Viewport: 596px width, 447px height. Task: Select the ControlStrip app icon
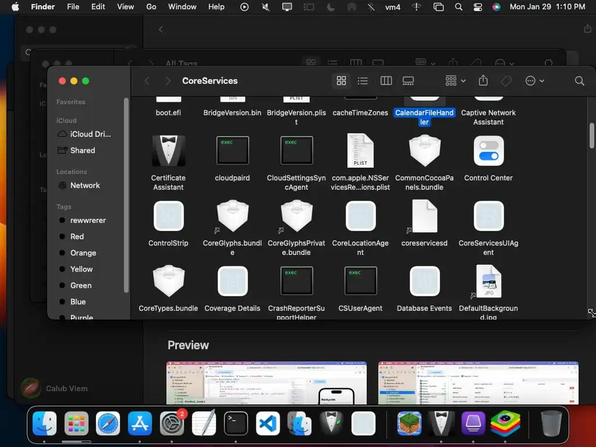[168, 216]
